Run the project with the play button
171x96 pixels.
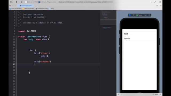[x=17, y=2]
